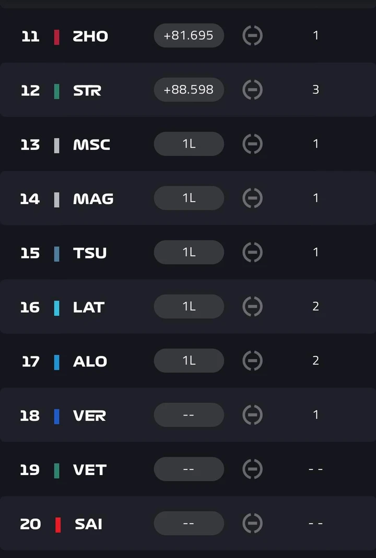Image resolution: width=376 pixels, height=558 pixels.
Task: Select MSC's tyre compound icon
Action: [x=252, y=144]
